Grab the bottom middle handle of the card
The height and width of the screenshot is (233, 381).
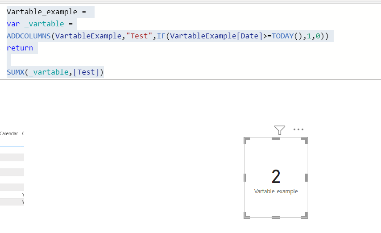pos(276,217)
